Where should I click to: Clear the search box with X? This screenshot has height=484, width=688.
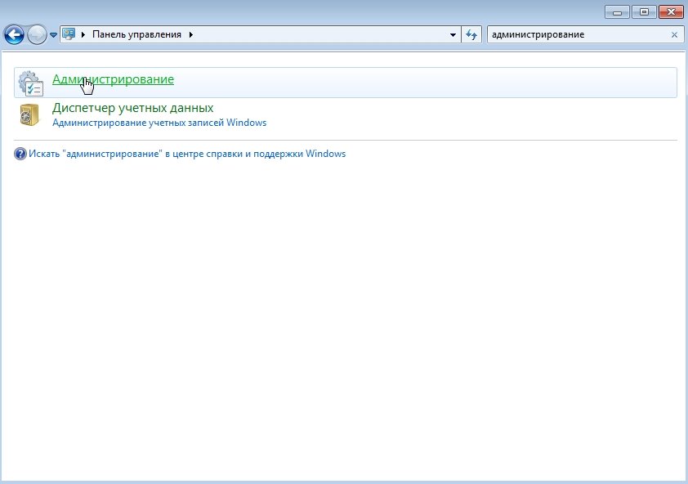[674, 34]
